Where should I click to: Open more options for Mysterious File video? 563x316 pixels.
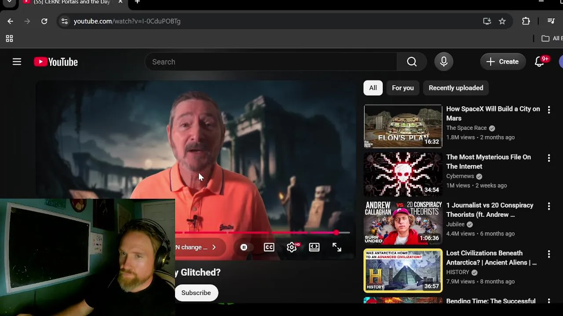548,158
